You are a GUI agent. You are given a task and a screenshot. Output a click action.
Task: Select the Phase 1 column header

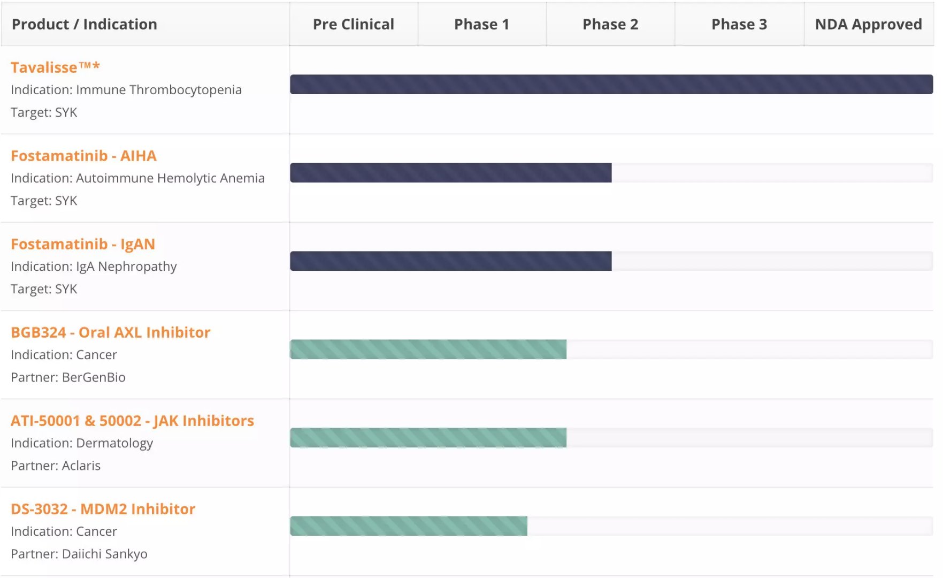(482, 24)
